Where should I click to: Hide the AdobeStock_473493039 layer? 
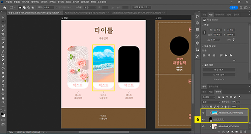coord(203,126)
